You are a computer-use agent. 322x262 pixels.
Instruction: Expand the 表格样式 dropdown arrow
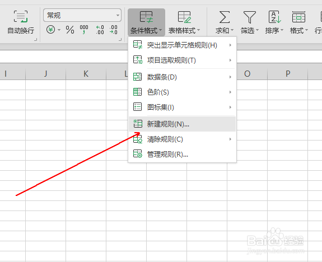(x=199, y=30)
